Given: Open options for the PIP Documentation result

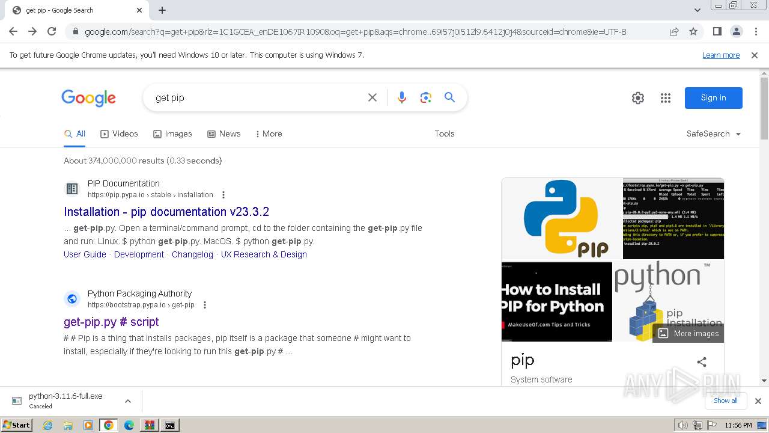Looking at the screenshot, I should click(x=223, y=195).
